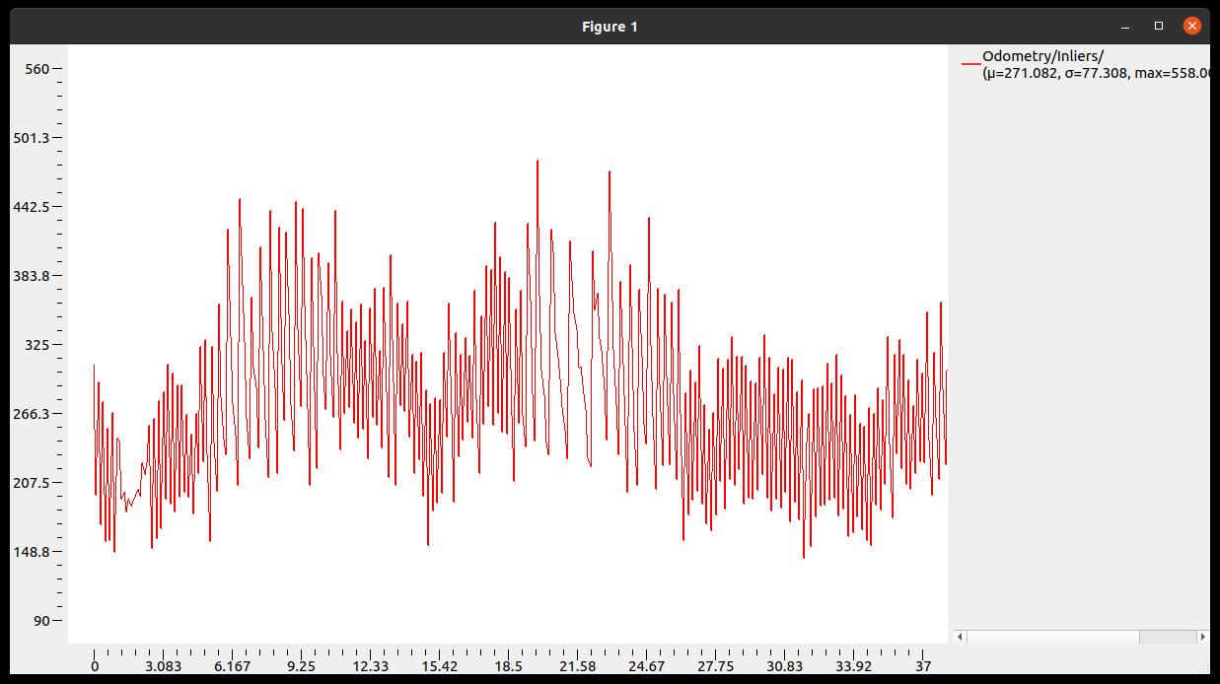Maximize the Figure 1 window
Image resolution: width=1220 pixels, height=684 pixels.
[x=1159, y=26]
